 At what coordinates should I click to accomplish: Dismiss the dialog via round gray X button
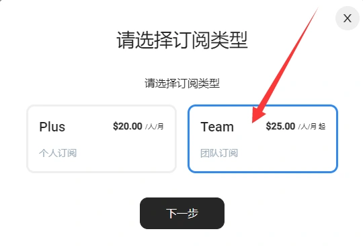tap(348, 18)
